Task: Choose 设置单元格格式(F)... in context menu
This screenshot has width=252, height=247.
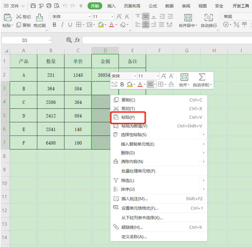Action: point(159,208)
